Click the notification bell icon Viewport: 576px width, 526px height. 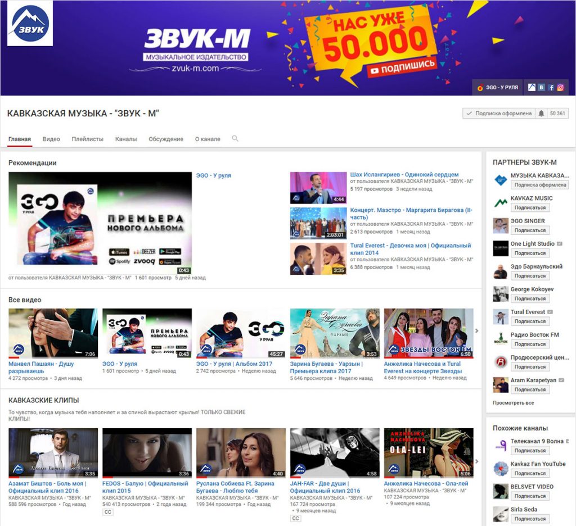[x=541, y=114]
